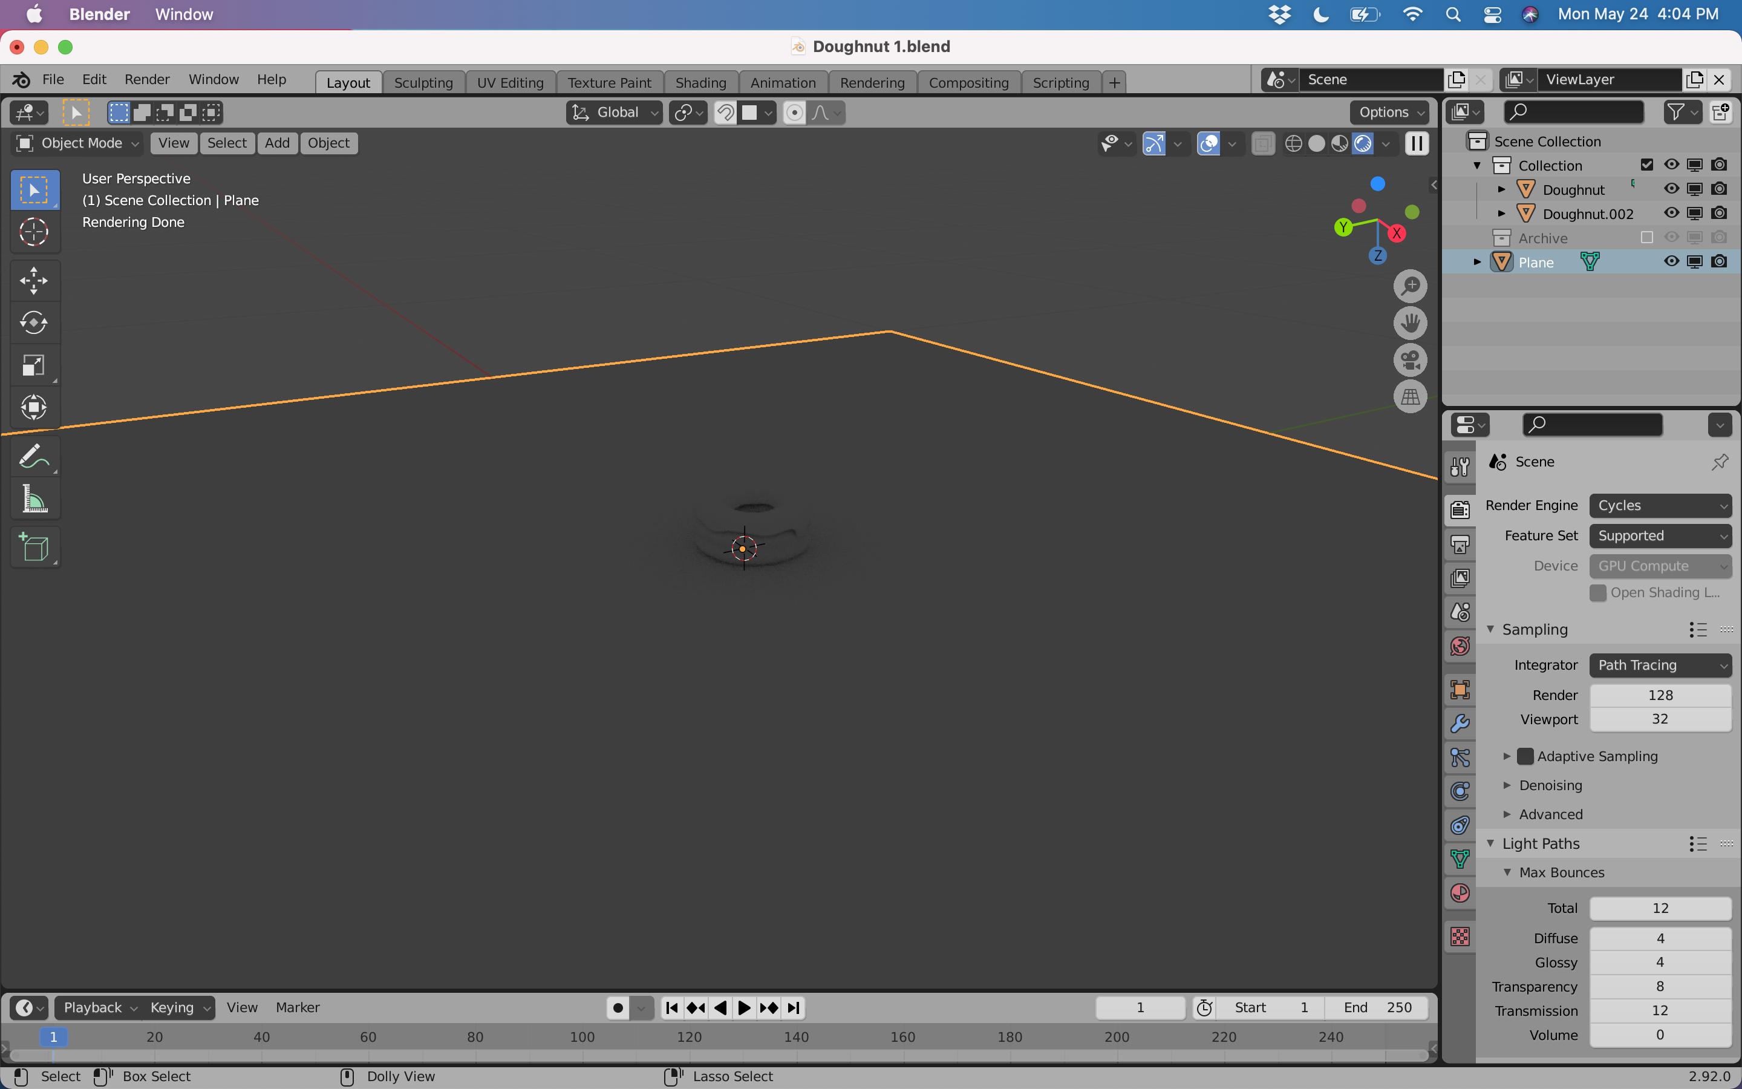Select the Rotate tool
Screen dimensions: 1742x1089
click(x=34, y=322)
